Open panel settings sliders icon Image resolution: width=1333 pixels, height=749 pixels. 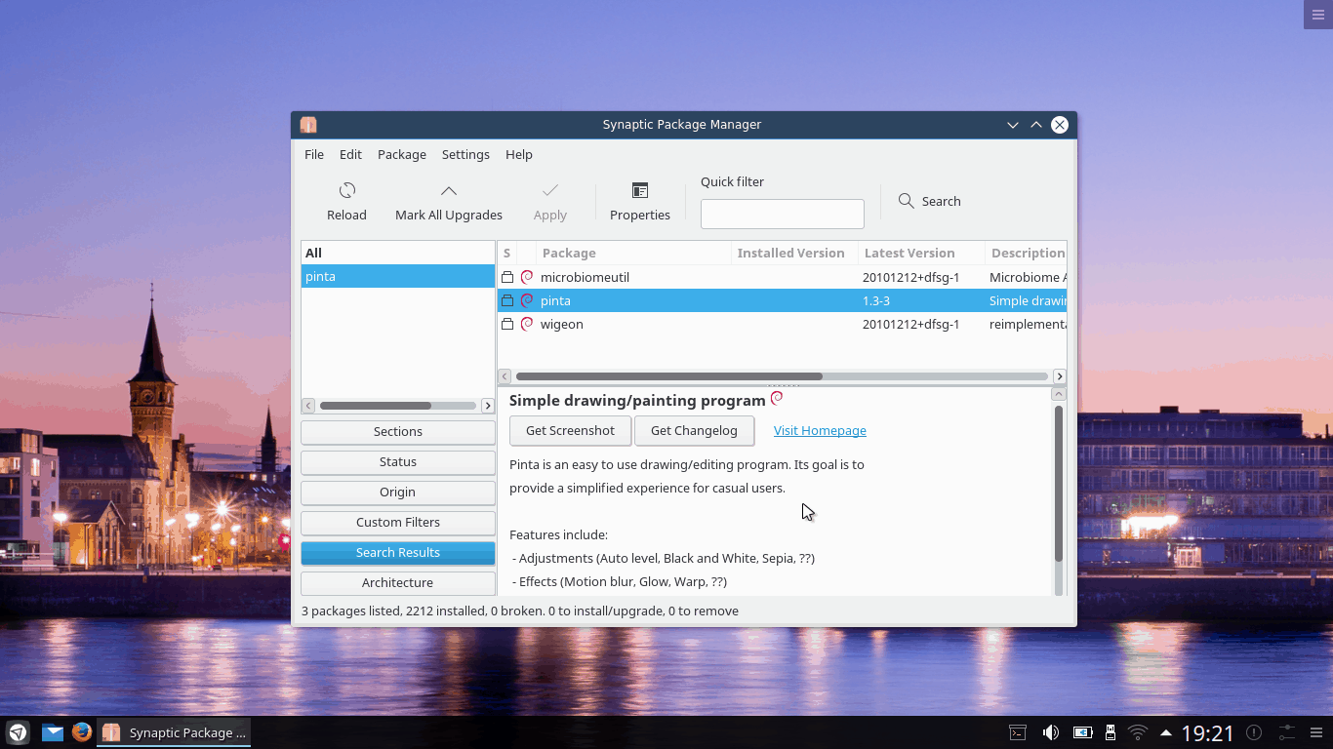tap(1287, 732)
